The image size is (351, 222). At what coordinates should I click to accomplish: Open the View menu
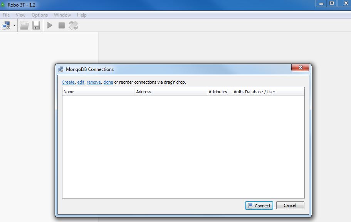click(20, 15)
